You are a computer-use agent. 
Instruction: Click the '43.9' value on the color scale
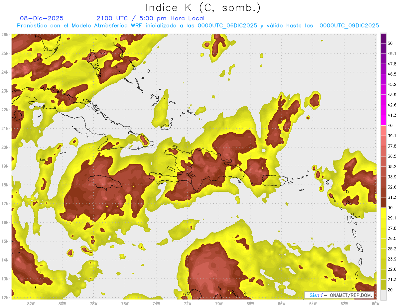pos(392,95)
